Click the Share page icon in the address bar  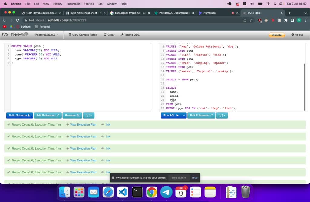click(x=245, y=20)
